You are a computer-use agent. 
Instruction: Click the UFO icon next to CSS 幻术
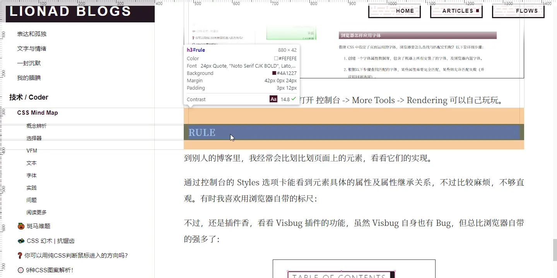(21, 241)
